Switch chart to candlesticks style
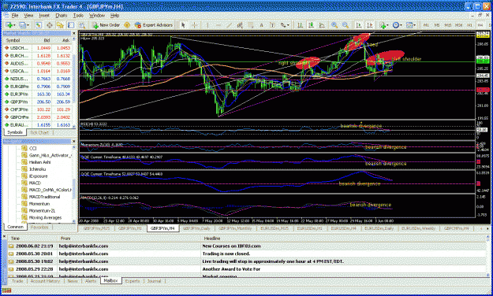The image size is (493, 296). (x=312, y=25)
